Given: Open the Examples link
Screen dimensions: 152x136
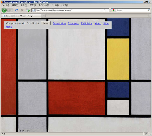Looking at the screenshot, I should tap(73, 23).
